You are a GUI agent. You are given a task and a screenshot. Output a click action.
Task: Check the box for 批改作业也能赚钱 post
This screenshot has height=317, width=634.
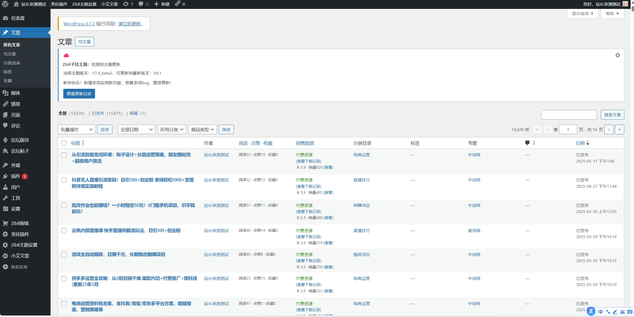click(x=64, y=205)
